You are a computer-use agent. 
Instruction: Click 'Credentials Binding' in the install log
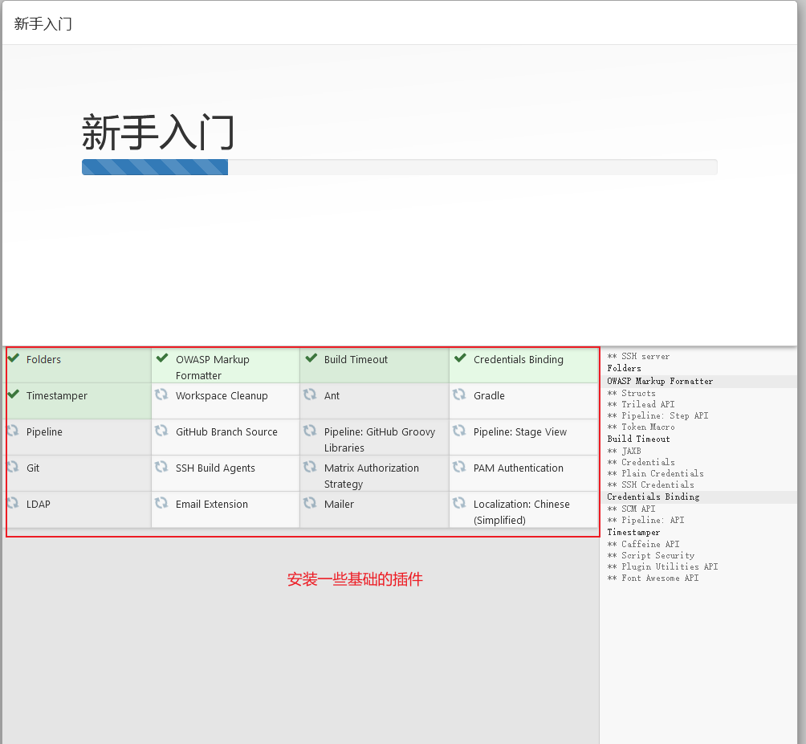653,497
